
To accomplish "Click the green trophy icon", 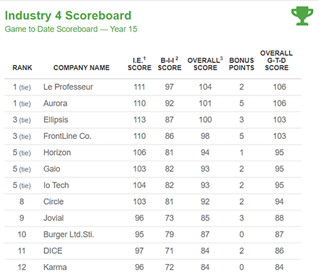I will point(302,16).
